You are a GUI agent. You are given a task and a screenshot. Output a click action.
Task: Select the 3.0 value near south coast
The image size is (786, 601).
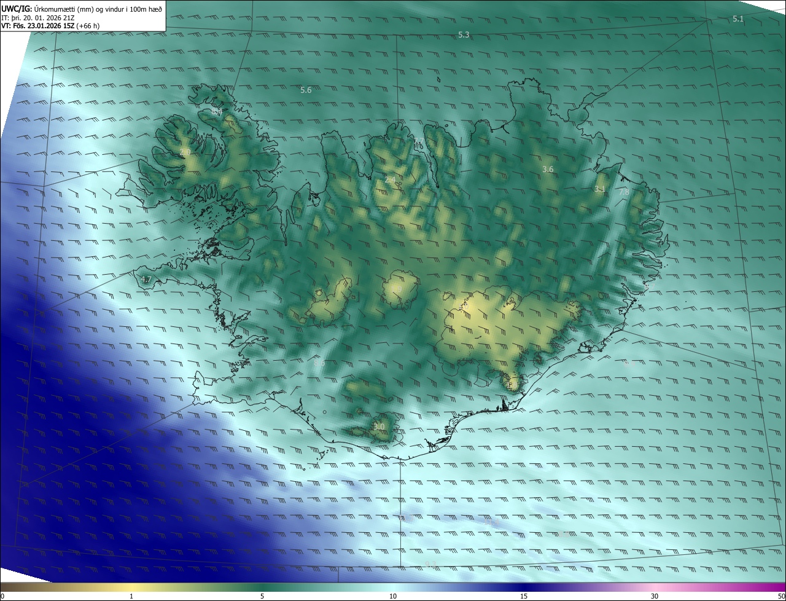tap(379, 426)
